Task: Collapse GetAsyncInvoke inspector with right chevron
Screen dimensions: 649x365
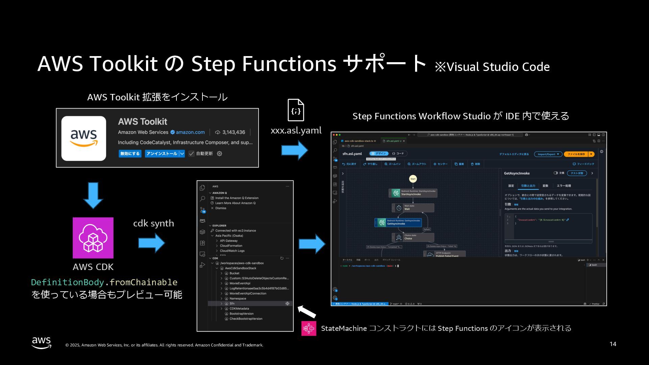Action: tap(592, 173)
